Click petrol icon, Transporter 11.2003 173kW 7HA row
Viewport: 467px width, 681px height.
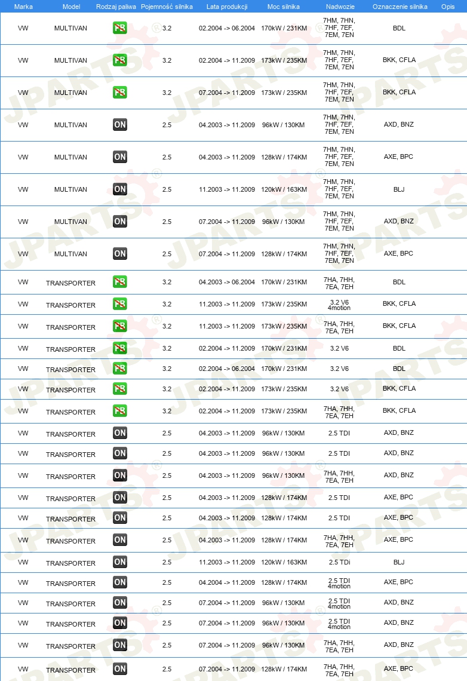[x=120, y=326]
